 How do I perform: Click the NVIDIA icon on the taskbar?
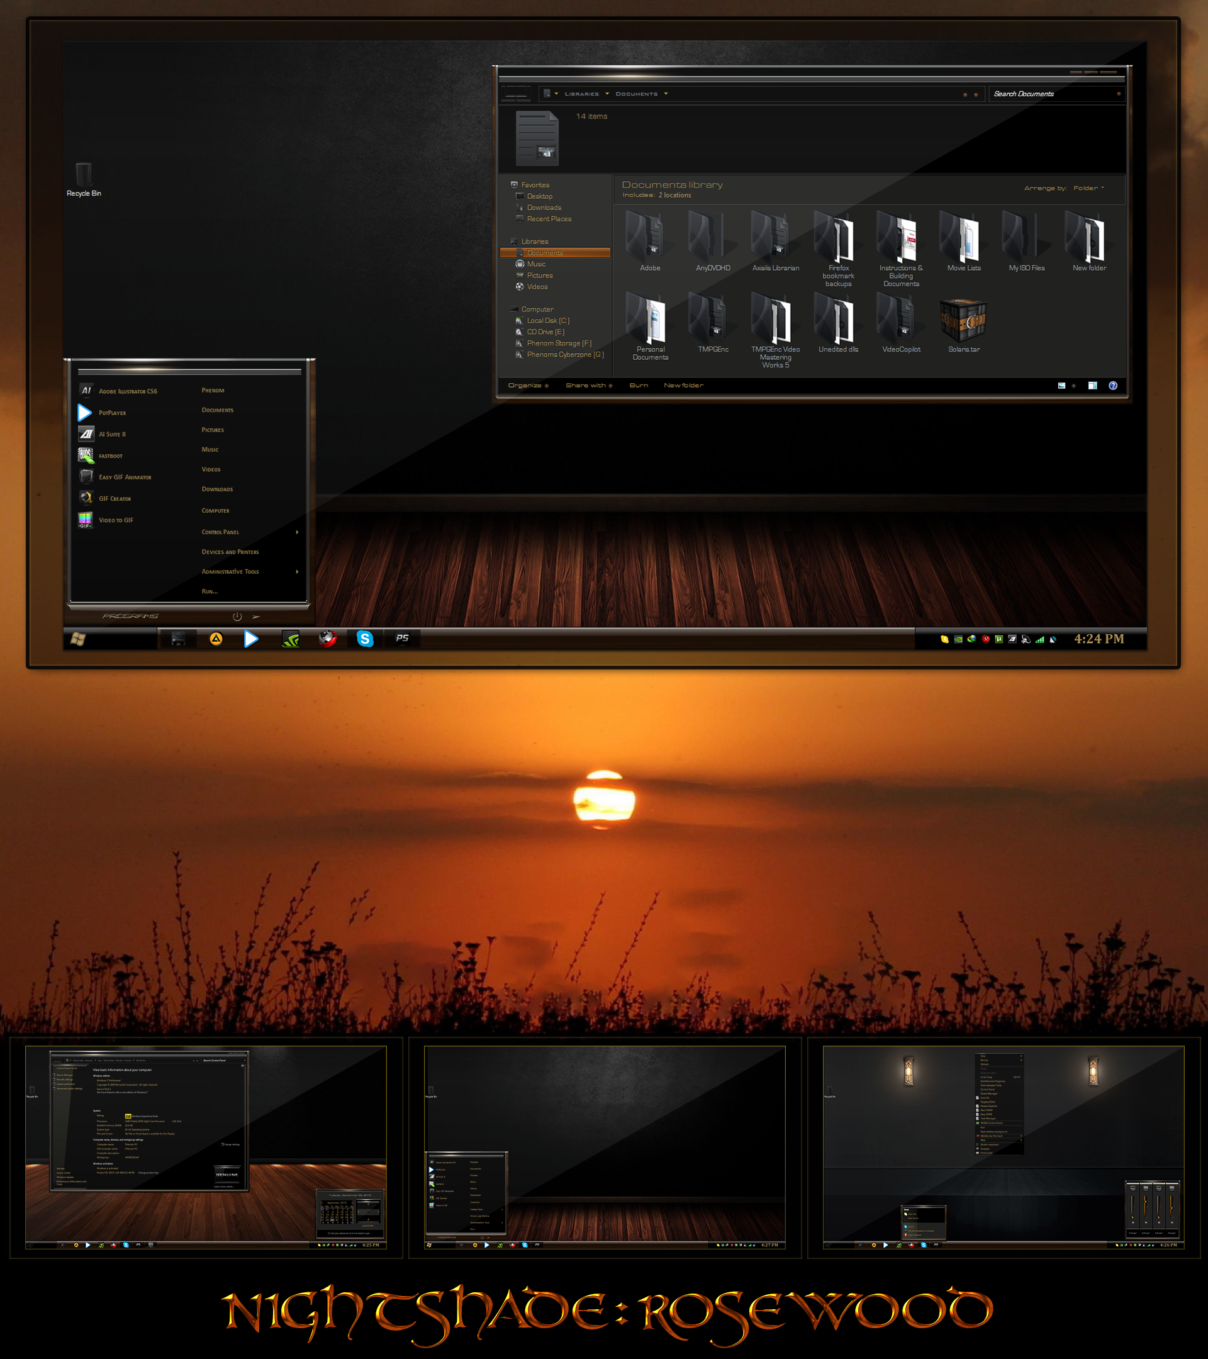(291, 640)
